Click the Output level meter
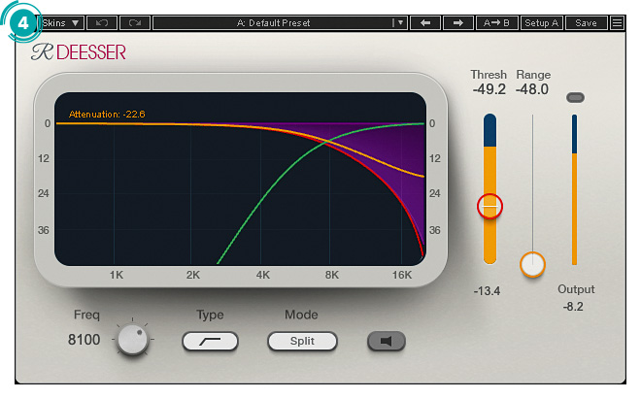Image resolution: width=641 pixels, height=399 pixels. tap(574, 189)
